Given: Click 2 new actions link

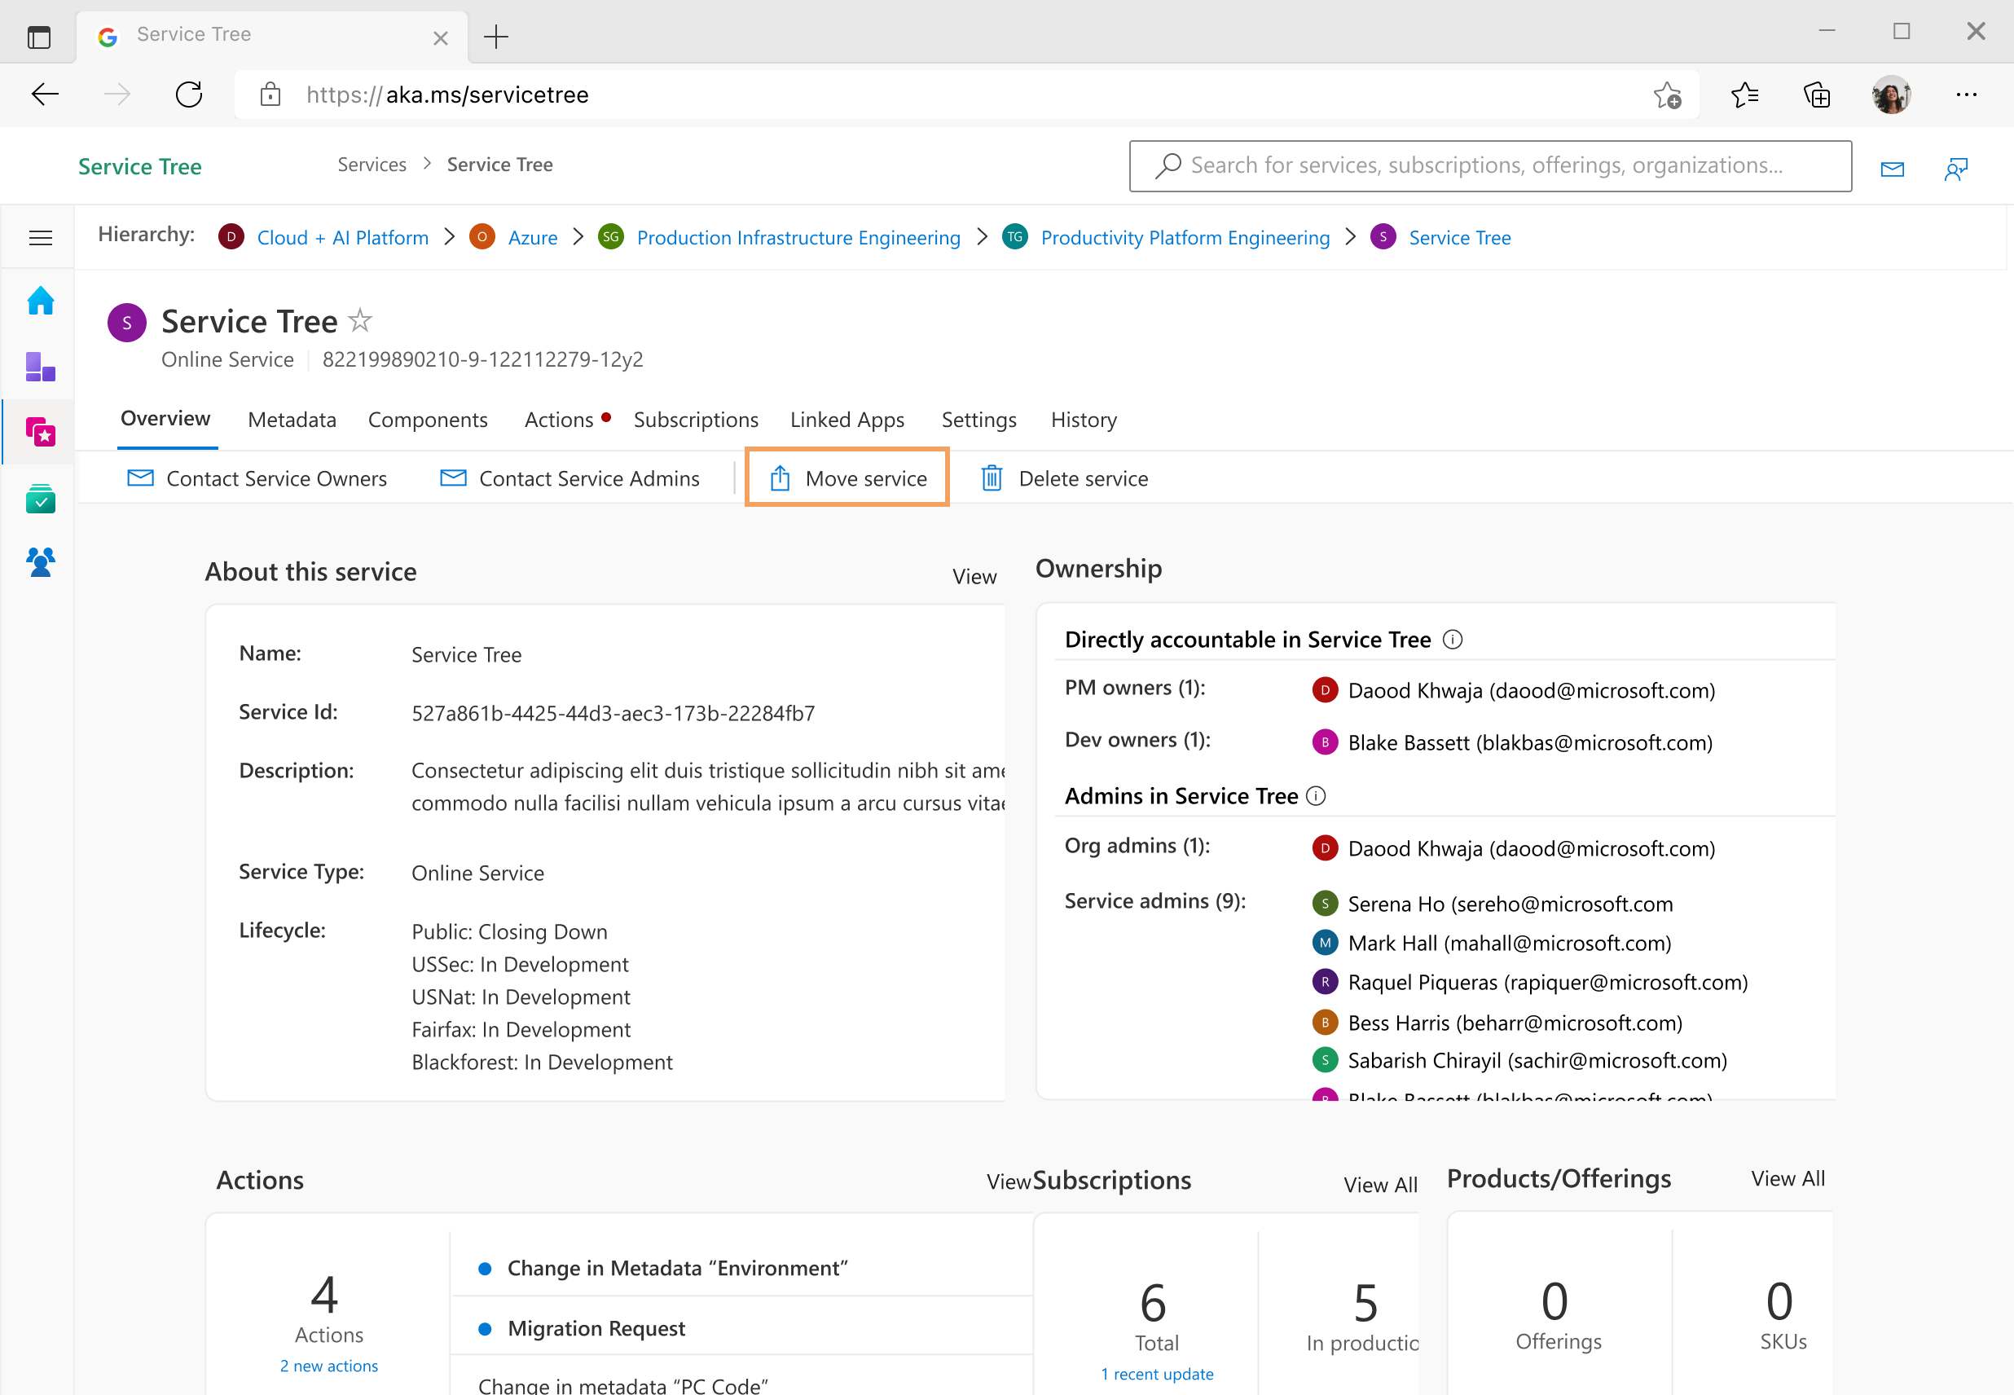Looking at the screenshot, I should click(328, 1366).
